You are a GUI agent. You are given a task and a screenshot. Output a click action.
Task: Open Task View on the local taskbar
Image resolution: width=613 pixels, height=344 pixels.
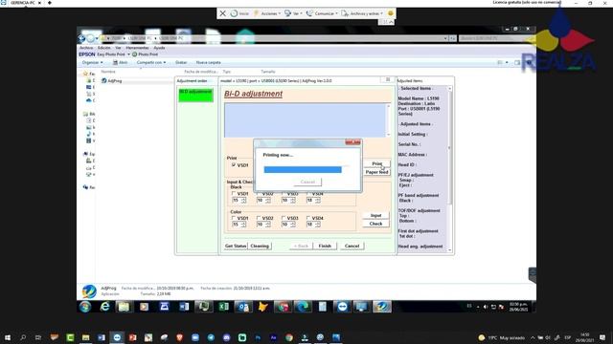tap(38, 337)
